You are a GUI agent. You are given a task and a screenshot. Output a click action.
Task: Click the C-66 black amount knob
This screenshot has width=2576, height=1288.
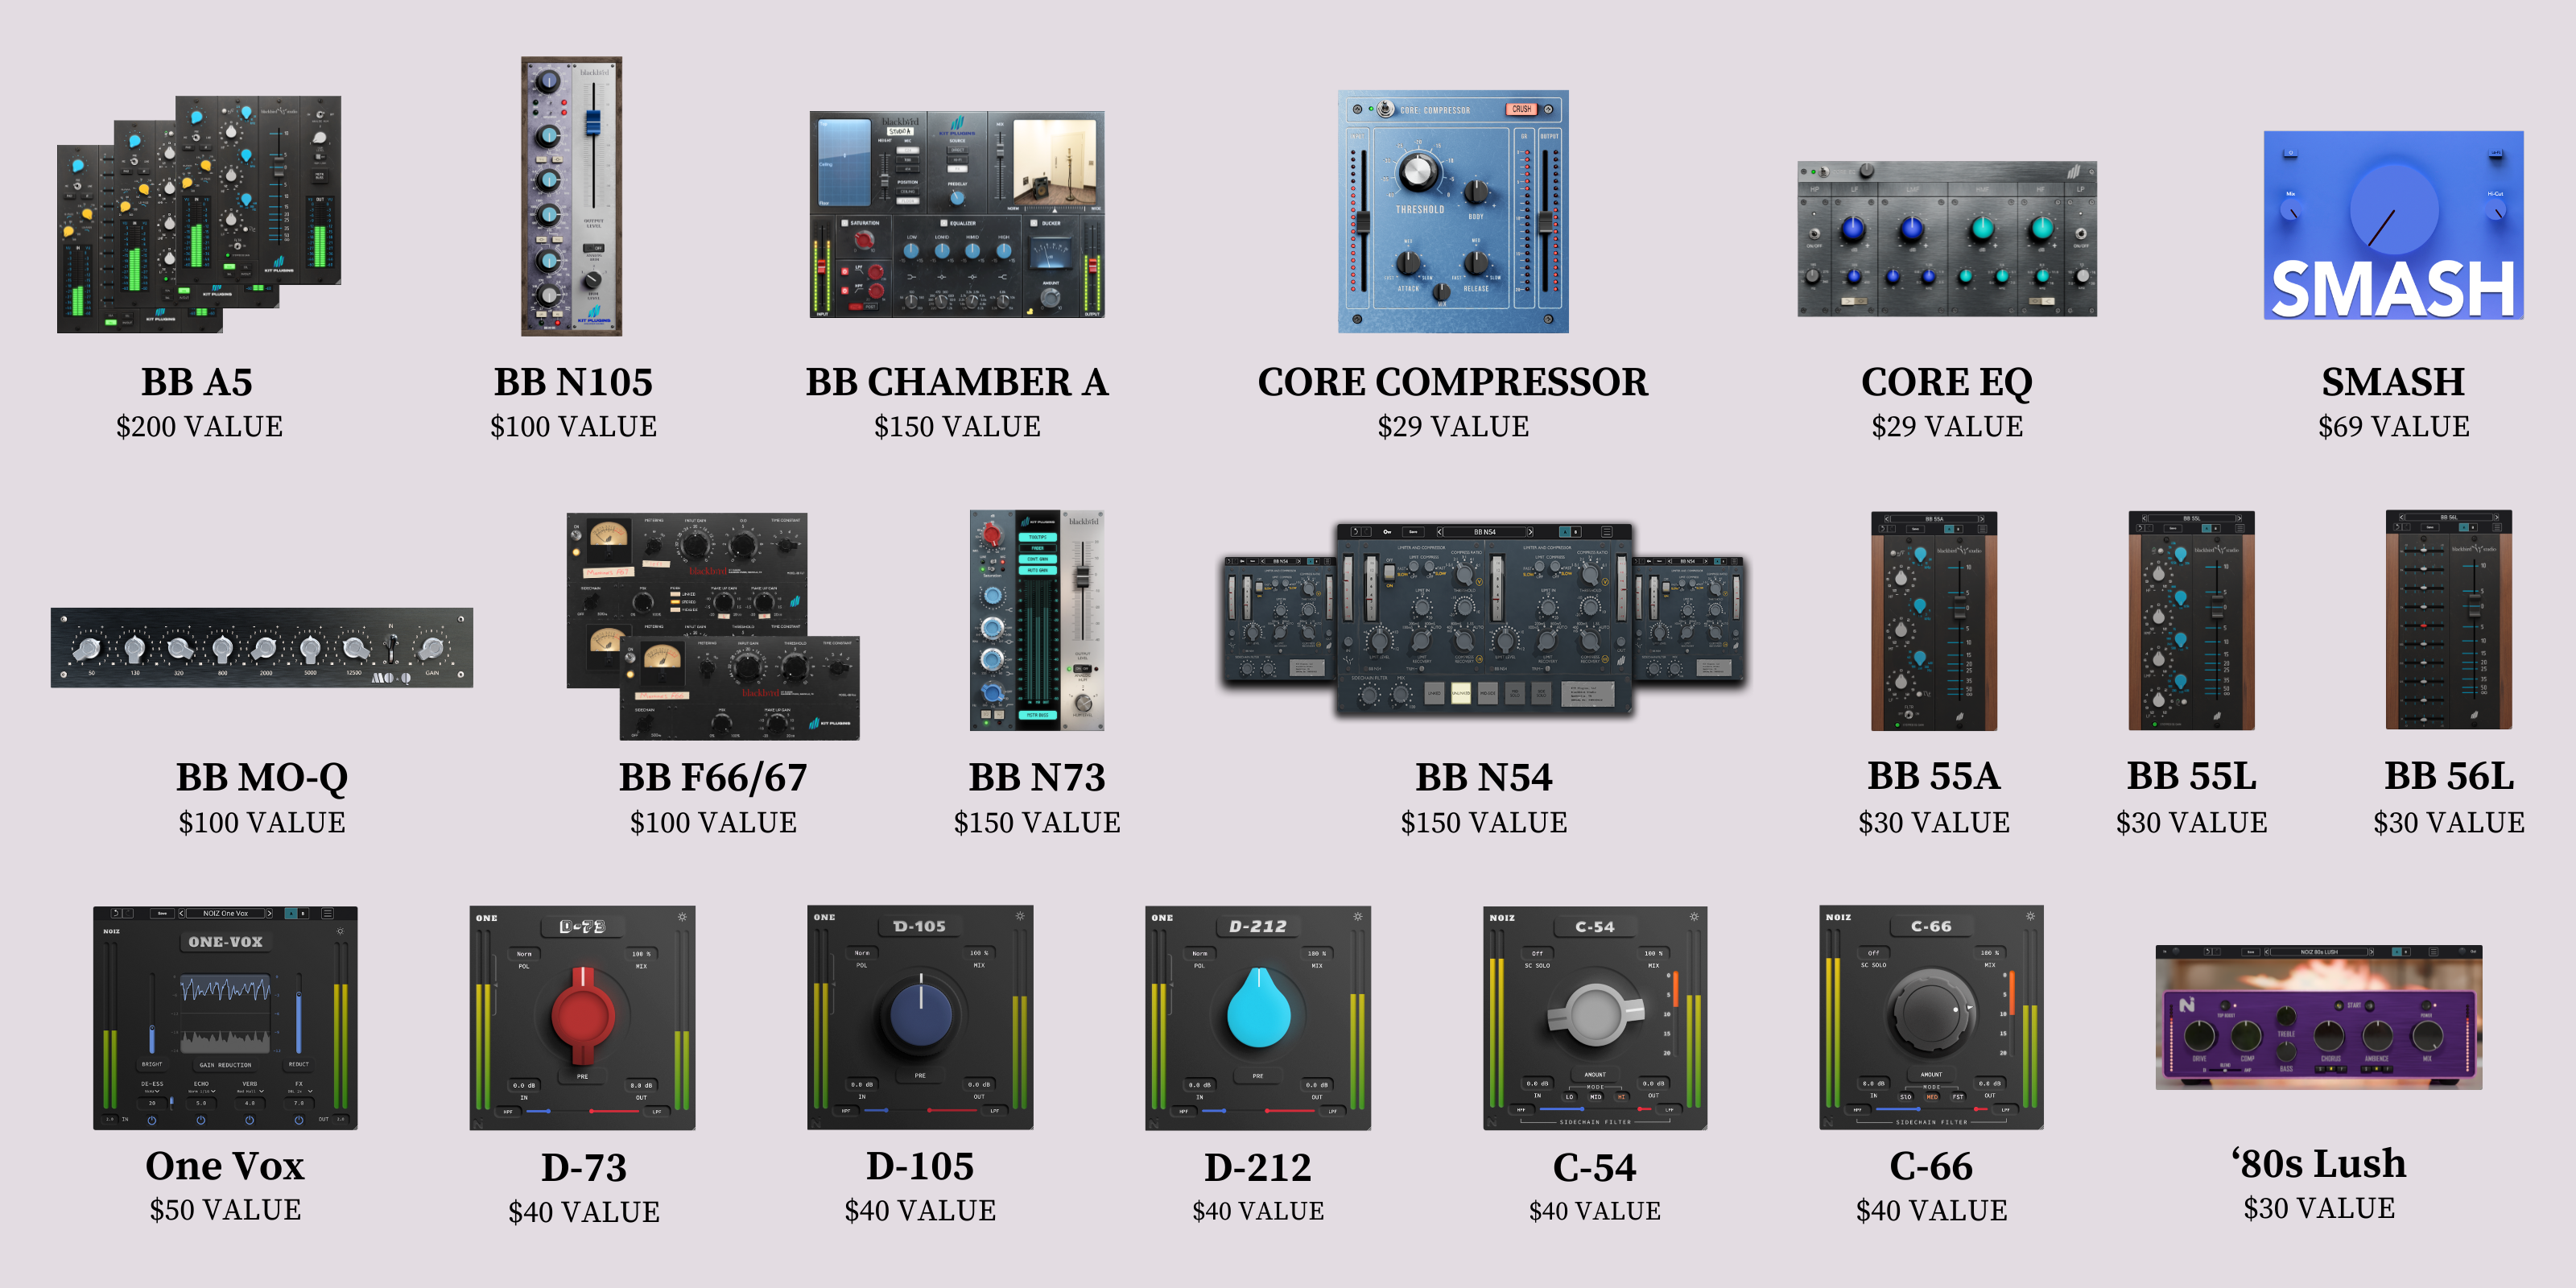click(1930, 1013)
